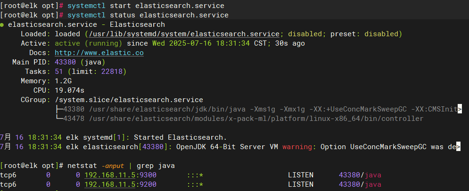Click the truncation arrow after CMSInit
Image resolution: width=469 pixels, height=191 pixels.
point(460,109)
